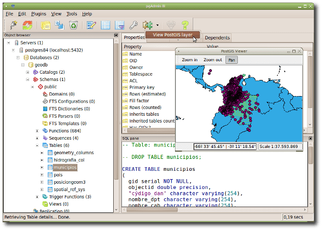322x230 pixels.
Task: Select View PostGIS layer menu entry
Action: 172,35
